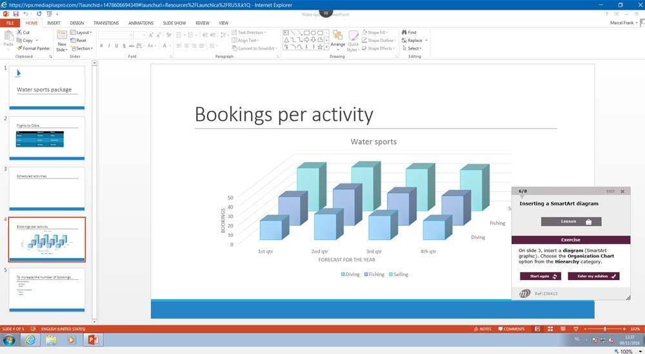Open the Insert tab
The image size is (645, 354).
[54, 23]
